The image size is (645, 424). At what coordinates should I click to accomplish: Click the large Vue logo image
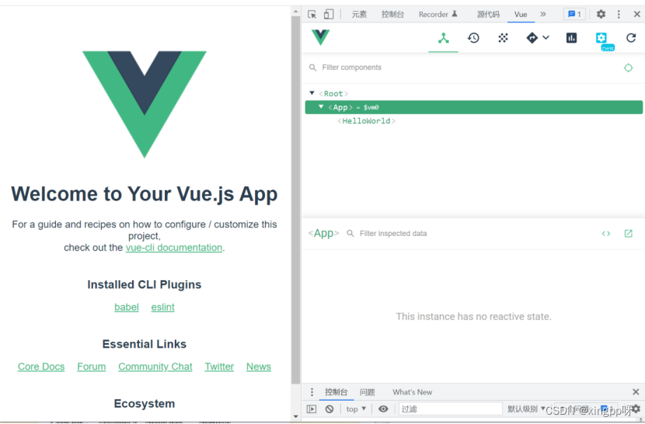(x=145, y=104)
